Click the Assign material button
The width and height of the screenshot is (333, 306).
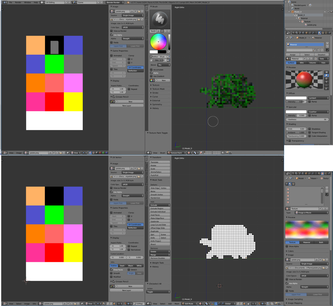pos(293,55)
